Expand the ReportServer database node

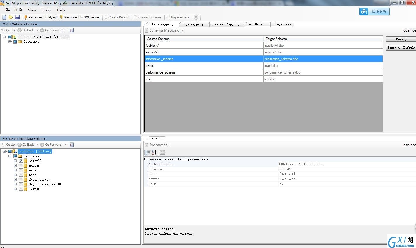pos(15,180)
